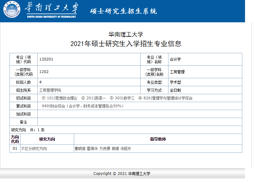The width and height of the screenshot is (253, 180).
Task: Select the study mode value 全日制
Action: [175, 90]
